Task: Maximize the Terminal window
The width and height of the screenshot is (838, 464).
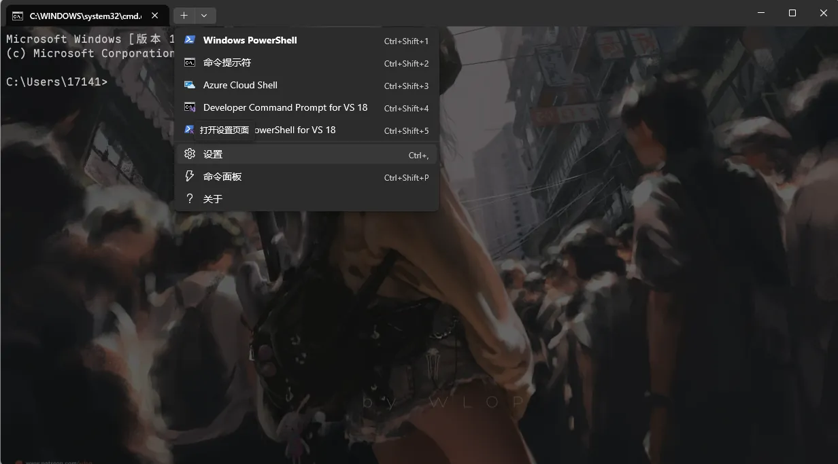Action: tap(792, 13)
